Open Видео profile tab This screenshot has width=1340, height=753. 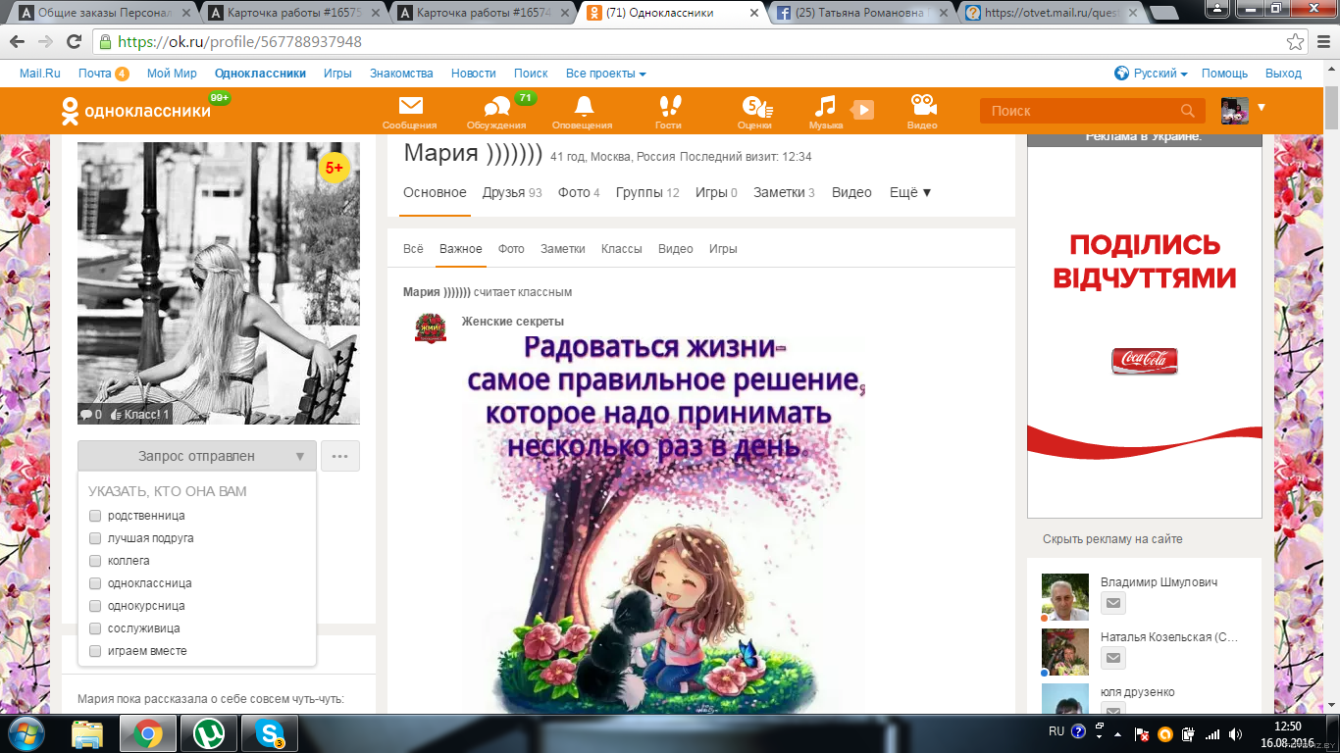click(x=851, y=192)
